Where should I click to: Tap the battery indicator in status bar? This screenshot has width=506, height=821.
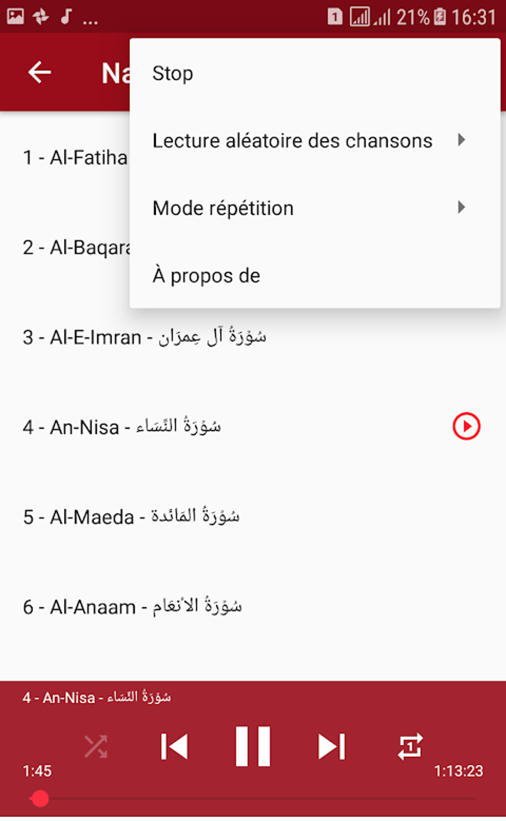(x=440, y=17)
